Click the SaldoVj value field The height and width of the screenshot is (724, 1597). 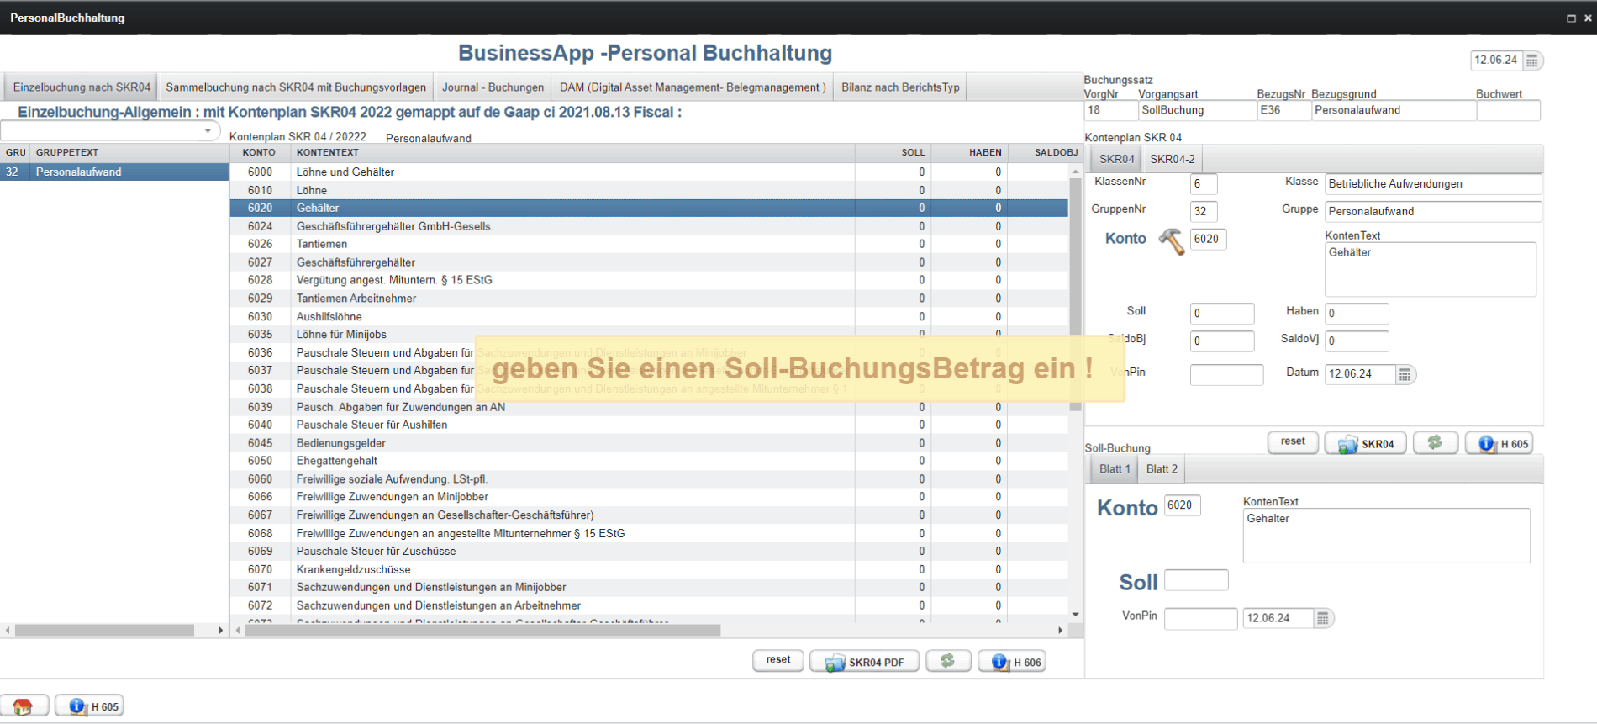[x=1357, y=341]
